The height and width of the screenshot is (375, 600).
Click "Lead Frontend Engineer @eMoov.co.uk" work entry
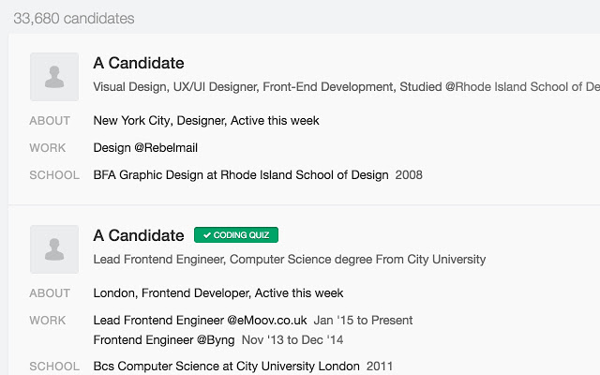[200, 320]
